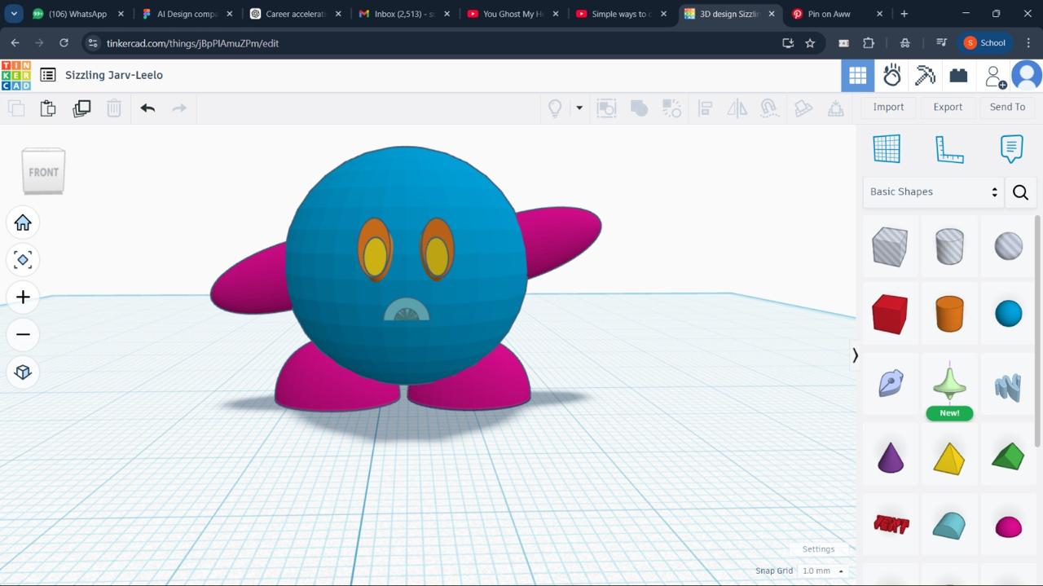Open the lightbulb visibility dropdown arrow

coord(579,108)
